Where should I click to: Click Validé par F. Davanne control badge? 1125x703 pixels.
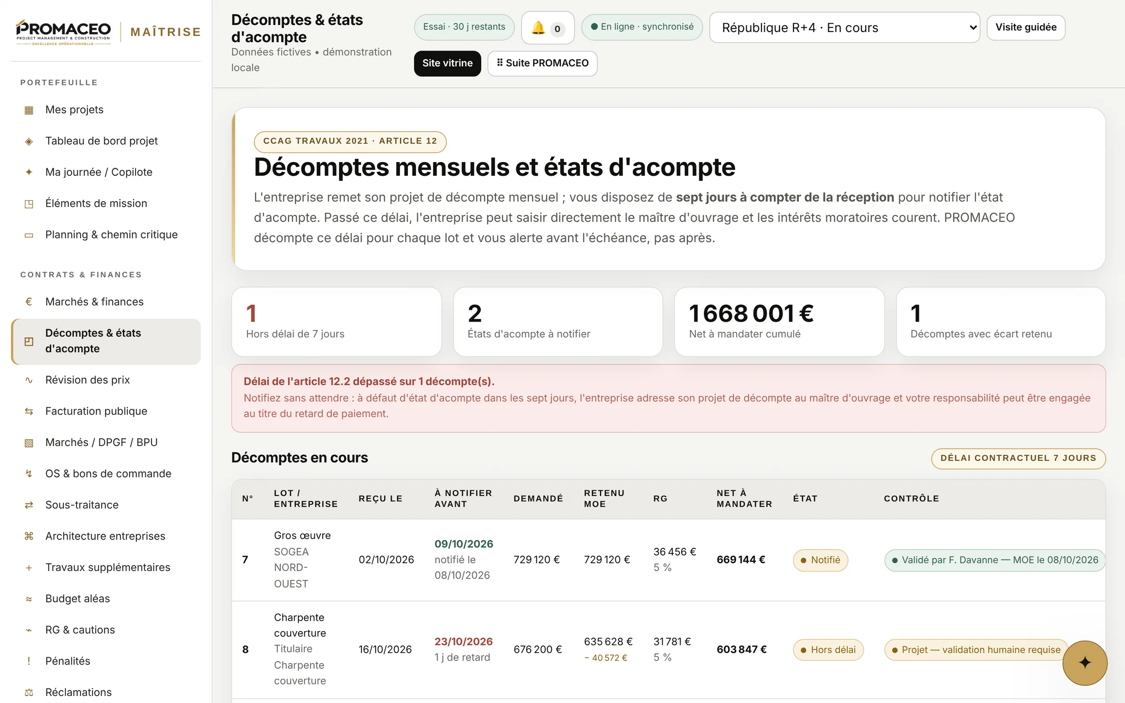995,560
